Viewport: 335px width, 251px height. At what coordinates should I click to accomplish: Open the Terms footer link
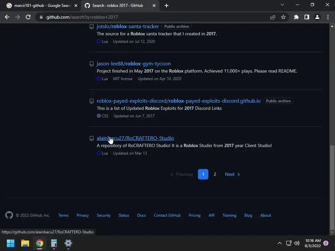(63, 215)
